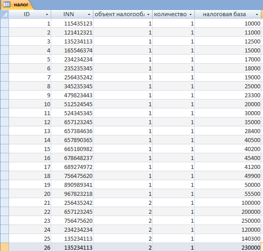Click the ID cell with value 13

point(30,131)
